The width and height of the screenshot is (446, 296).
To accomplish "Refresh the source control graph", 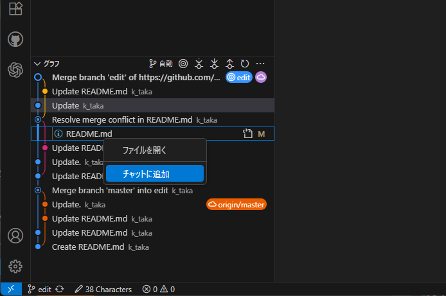I will pos(245,64).
